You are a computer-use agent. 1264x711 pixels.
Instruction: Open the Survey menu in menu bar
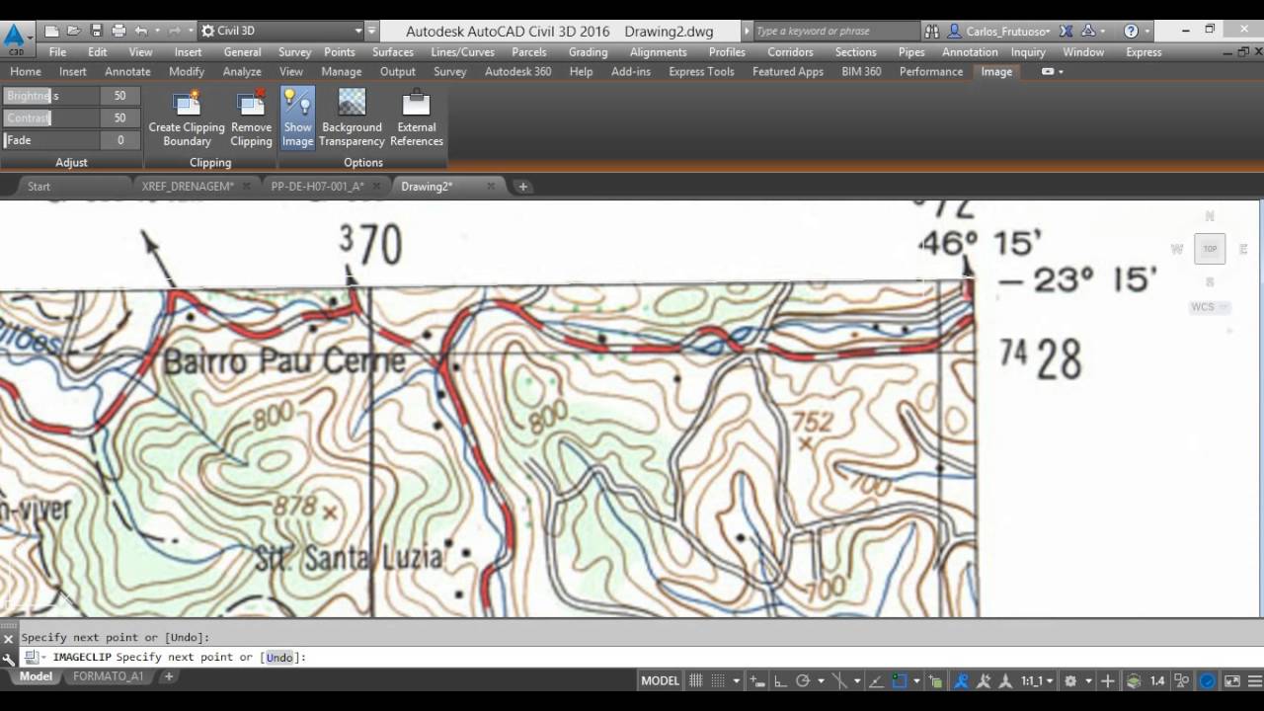tap(294, 51)
